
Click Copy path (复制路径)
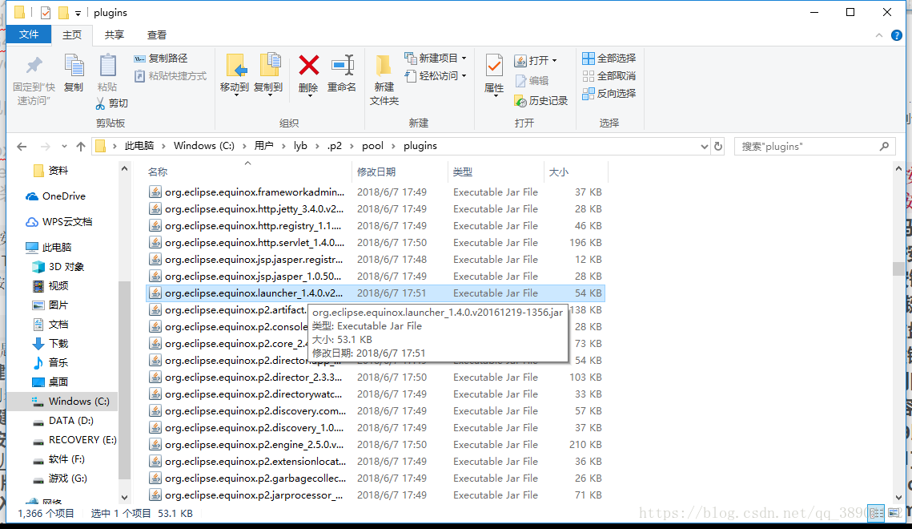point(160,59)
